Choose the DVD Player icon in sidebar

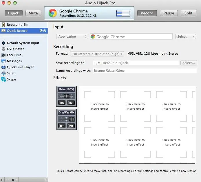point(3,49)
